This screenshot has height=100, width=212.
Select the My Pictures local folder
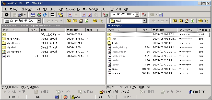coord(12,52)
